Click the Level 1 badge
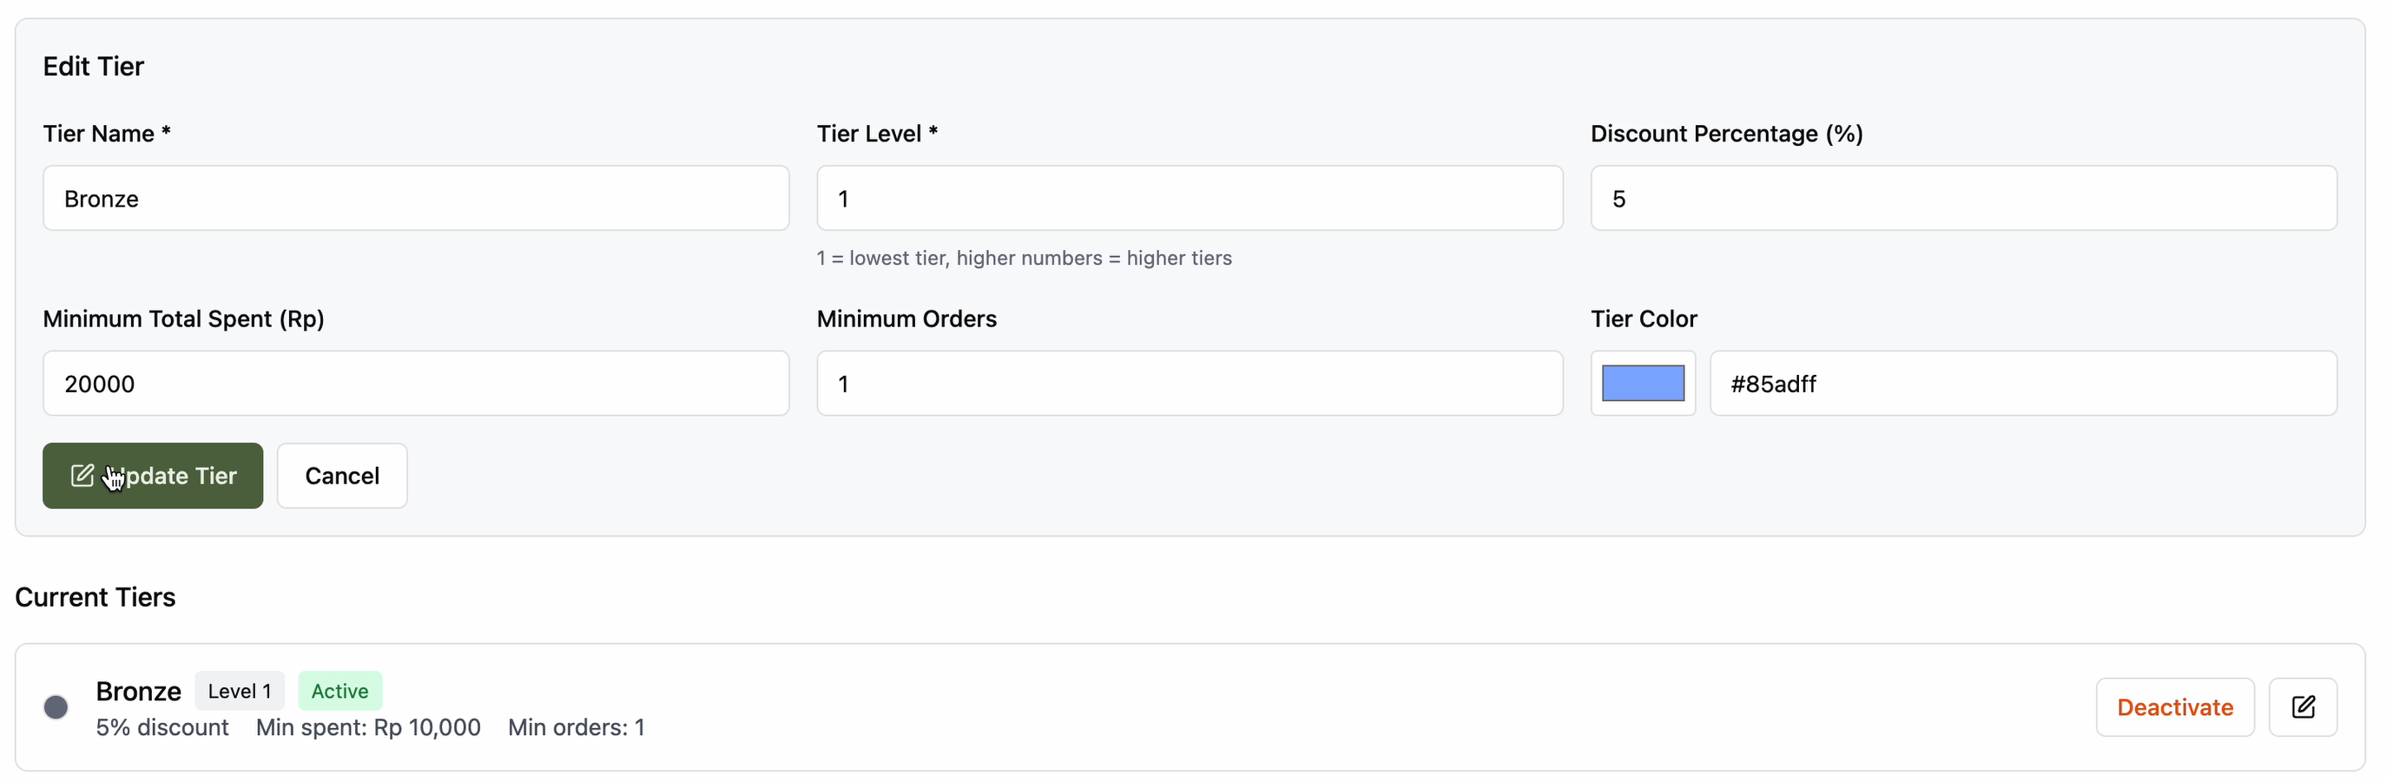The image size is (2386, 782). (x=239, y=692)
